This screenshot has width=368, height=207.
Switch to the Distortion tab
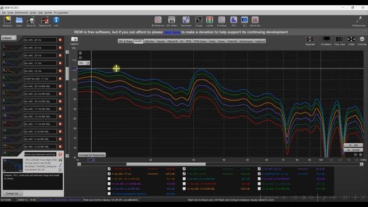pos(149,41)
